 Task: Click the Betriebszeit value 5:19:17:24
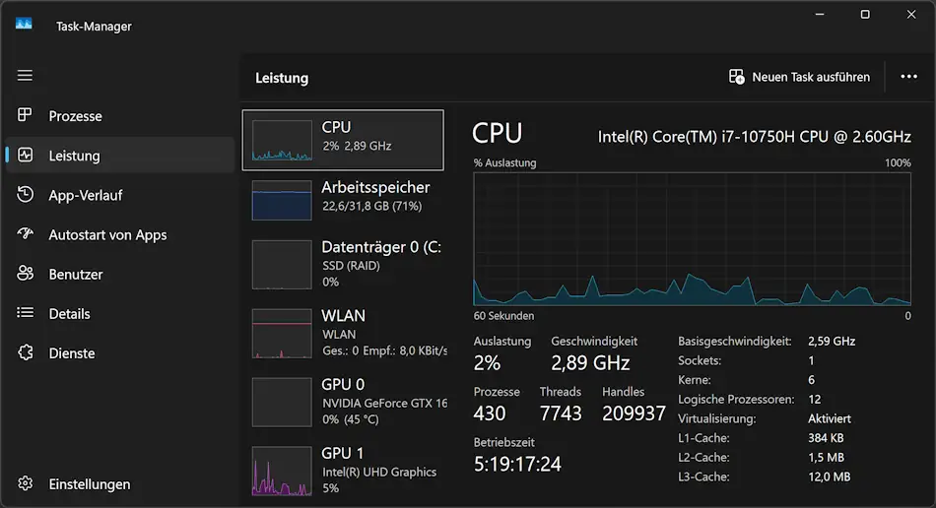click(517, 464)
